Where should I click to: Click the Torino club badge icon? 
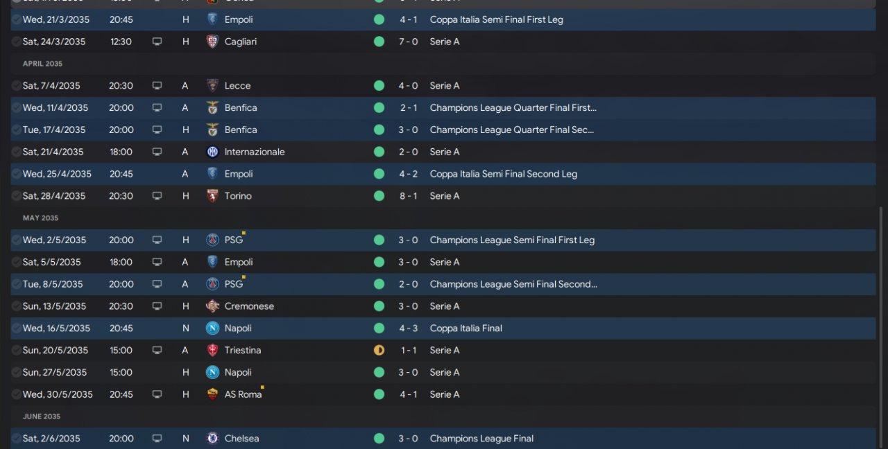pos(212,196)
